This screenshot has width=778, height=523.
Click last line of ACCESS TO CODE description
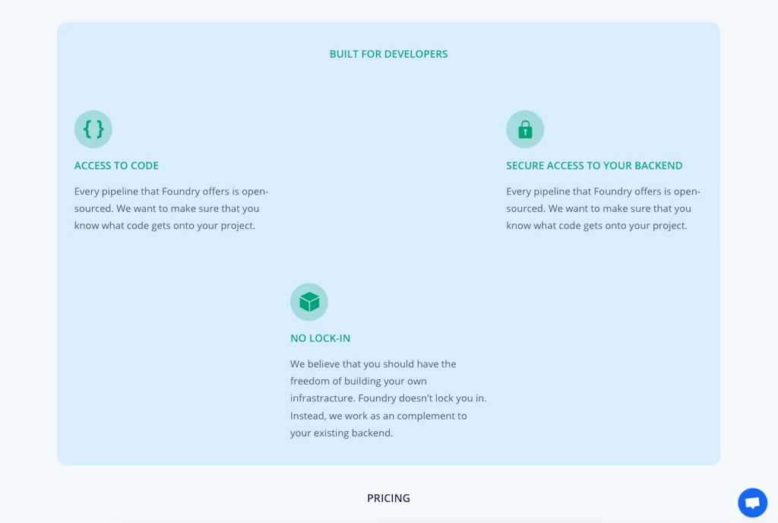pos(164,226)
